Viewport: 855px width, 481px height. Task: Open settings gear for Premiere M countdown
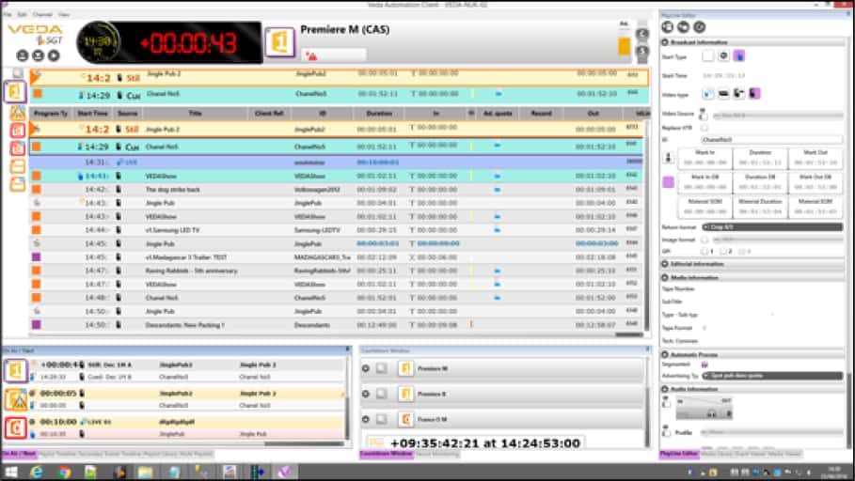click(366, 369)
